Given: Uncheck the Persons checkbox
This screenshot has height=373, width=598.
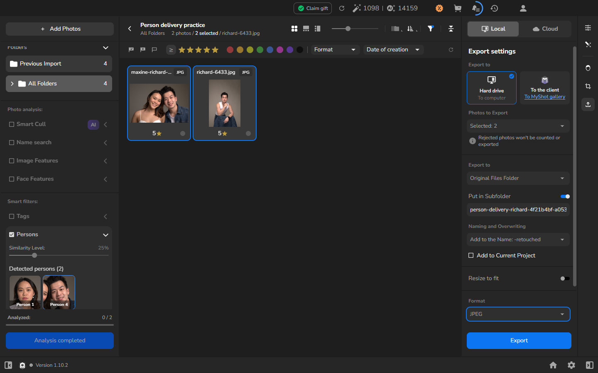Looking at the screenshot, I should (12, 235).
